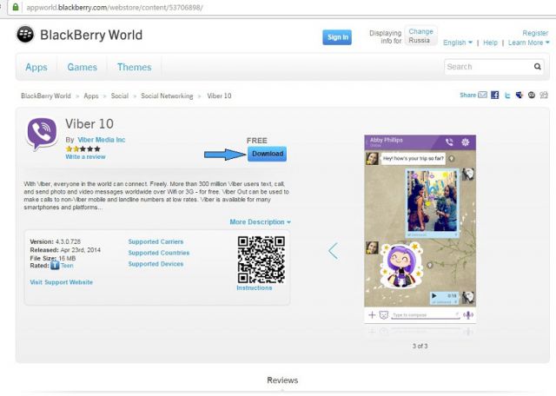The width and height of the screenshot is (556, 396).
Task: Click the Download button
Action: point(267,154)
